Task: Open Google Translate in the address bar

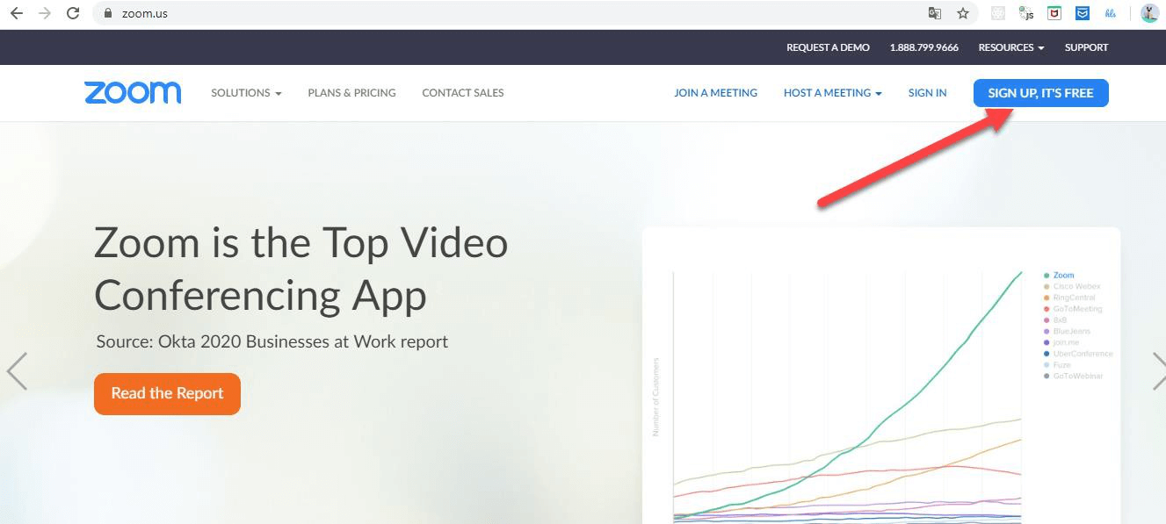Action: 934,13
